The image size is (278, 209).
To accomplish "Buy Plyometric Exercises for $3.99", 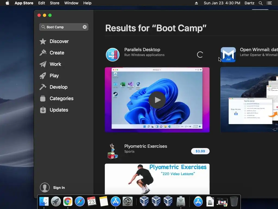I will [x=200, y=151].
